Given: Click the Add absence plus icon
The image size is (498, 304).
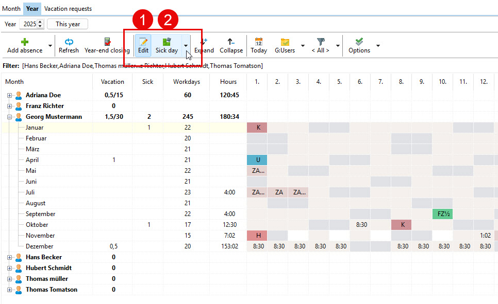Looking at the screenshot, I should click(x=24, y=42).
